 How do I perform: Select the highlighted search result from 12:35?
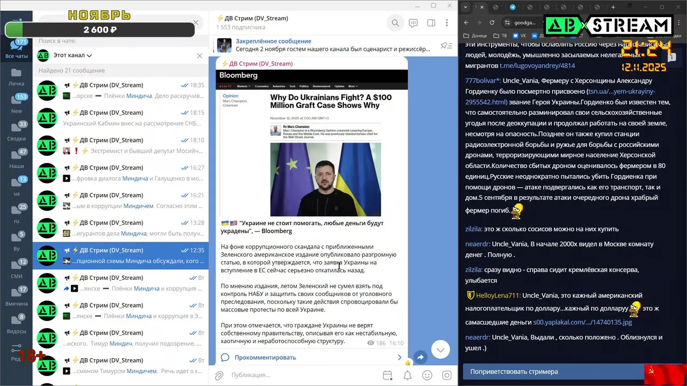click(121, 255)
